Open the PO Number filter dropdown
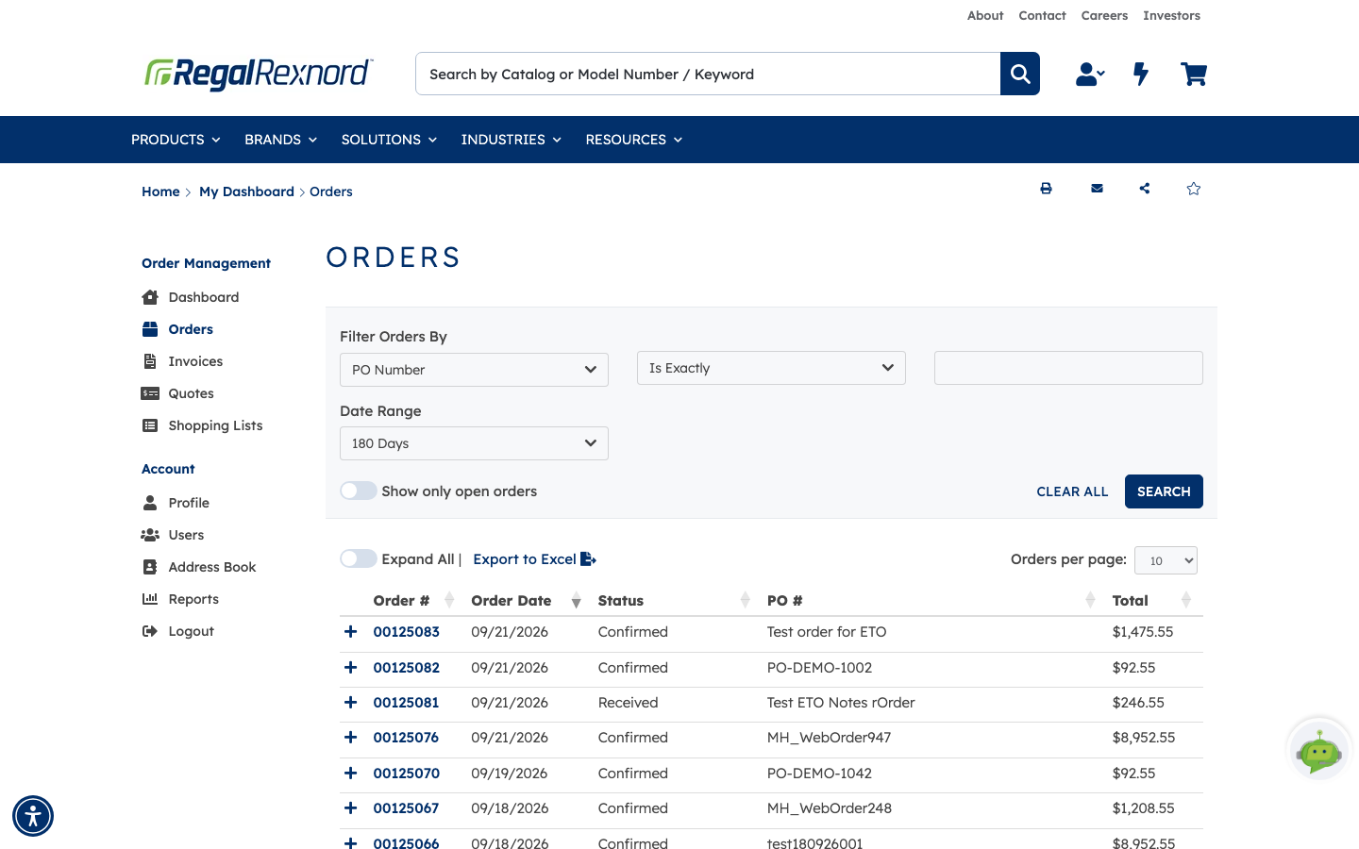The image size is (1359, 849). [x=474, y=370]
